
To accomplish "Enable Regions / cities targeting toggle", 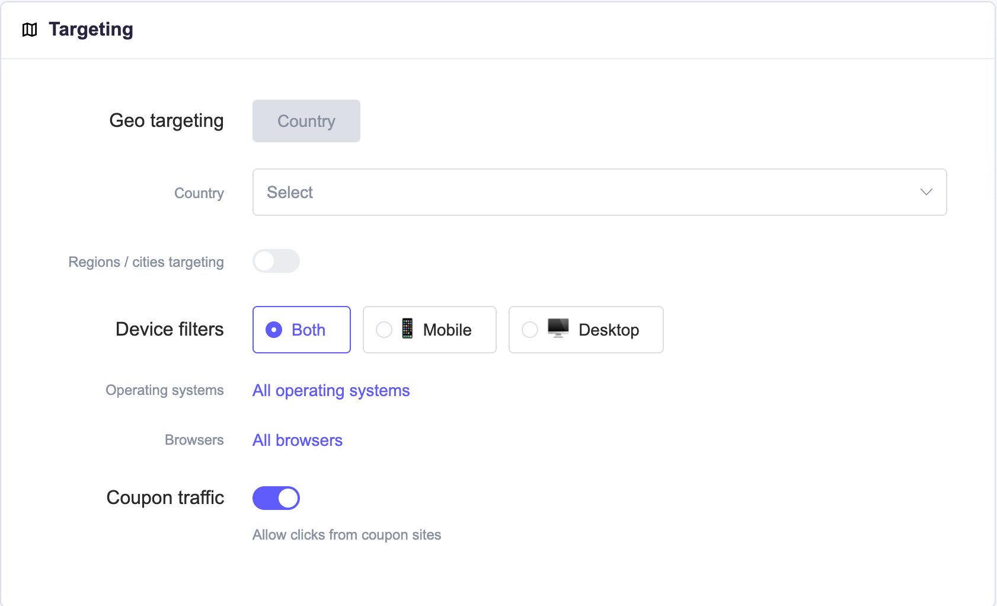I will (x=276, y=261).
